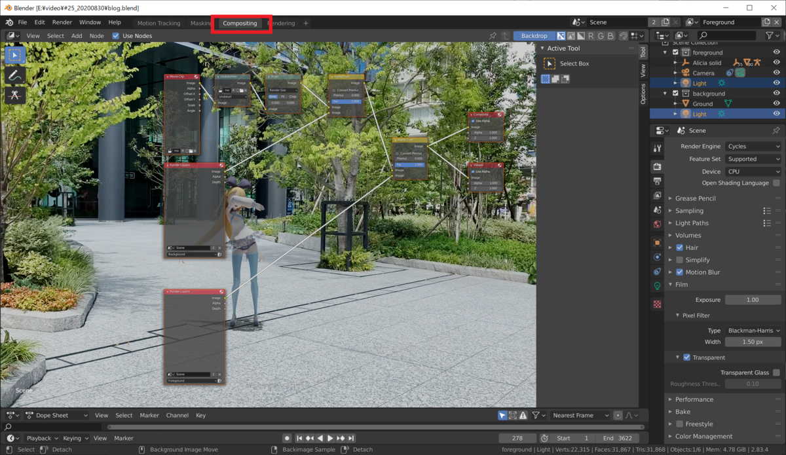Open the Scene properties tab icon
The height and width of the screenshot is (455, 786).
[x=657, y=209]
